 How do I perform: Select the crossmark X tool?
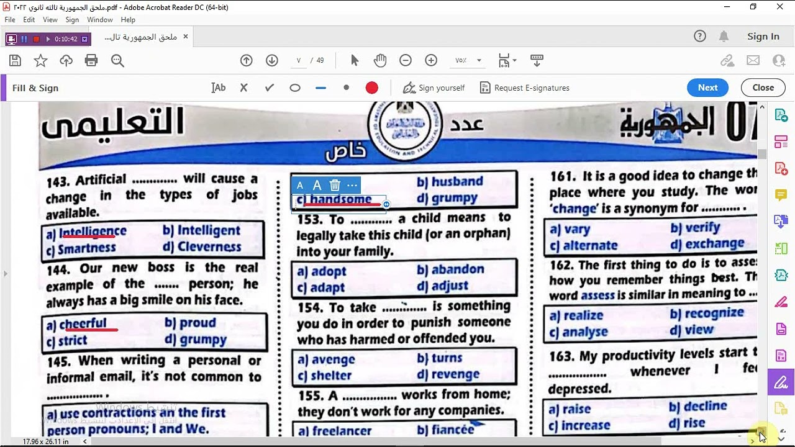coord(244,88)
